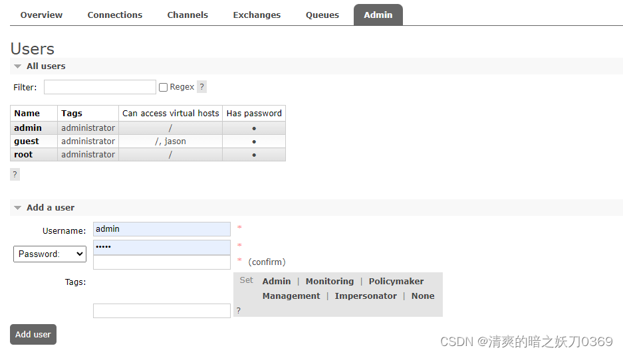Click the '/, jason' virtual hosts cell
Viewport: 623px width, 354px height.
coord(170,141)
